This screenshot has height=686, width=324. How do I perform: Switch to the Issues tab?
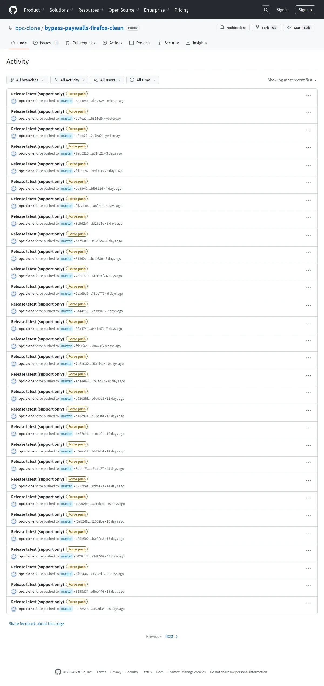[46, 43]
